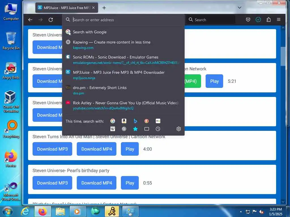Click muted volume icon in system tray
290x217 pixels.
pos(261,212)
